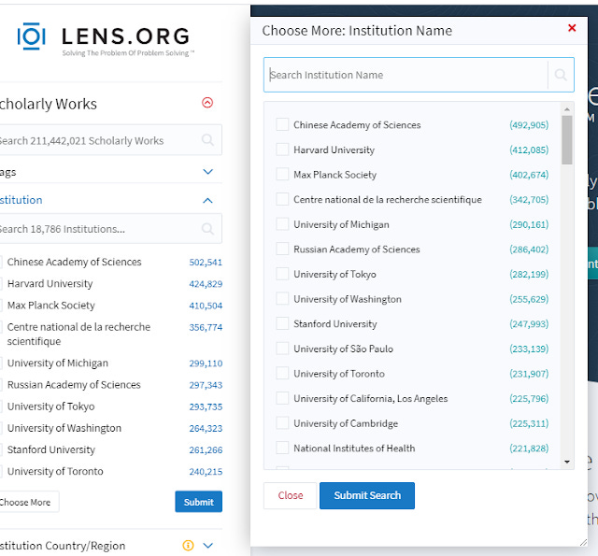598x556 pixels.
Task: Click Submit button in sidebar
Action: coord(199,502)
